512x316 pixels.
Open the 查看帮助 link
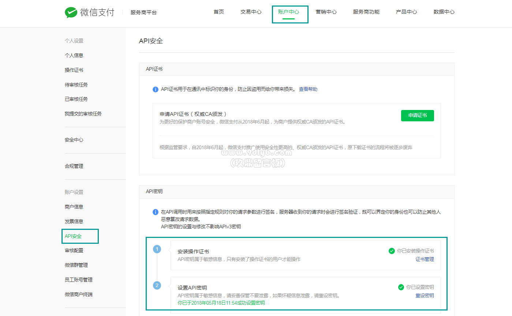(308, 89)
